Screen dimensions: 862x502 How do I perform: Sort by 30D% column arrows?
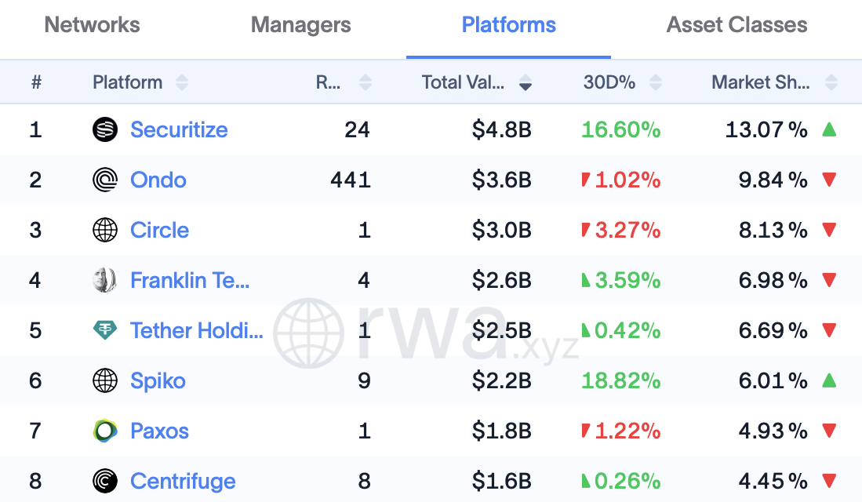click(x=655, y=82)
